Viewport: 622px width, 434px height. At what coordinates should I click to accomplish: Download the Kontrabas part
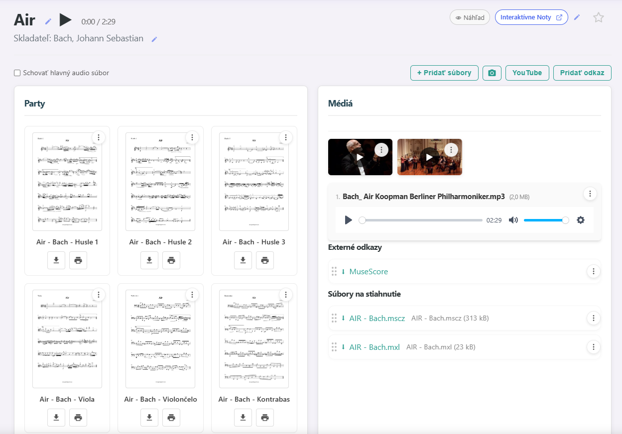[243, 418]
